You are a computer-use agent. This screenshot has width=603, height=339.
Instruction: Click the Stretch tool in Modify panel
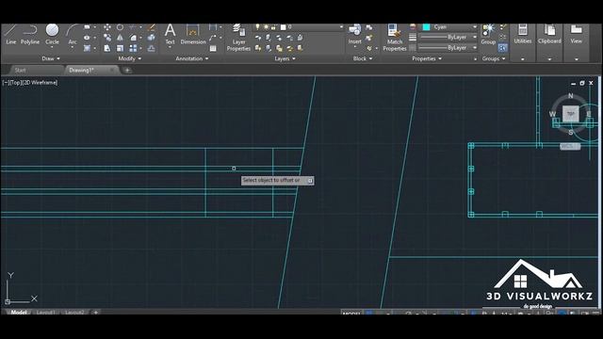(107, 48)
